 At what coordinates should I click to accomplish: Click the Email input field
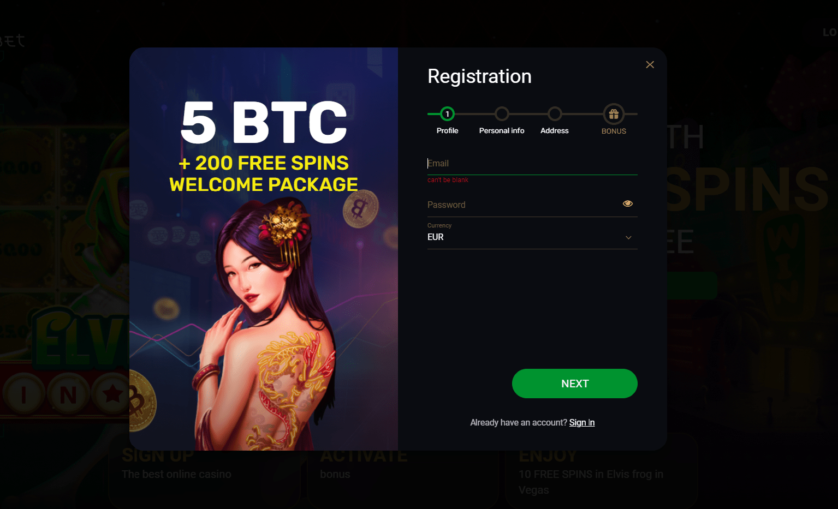532,163
